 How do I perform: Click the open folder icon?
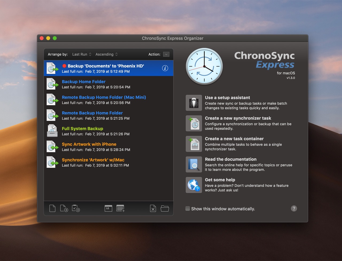coord(165,208)
